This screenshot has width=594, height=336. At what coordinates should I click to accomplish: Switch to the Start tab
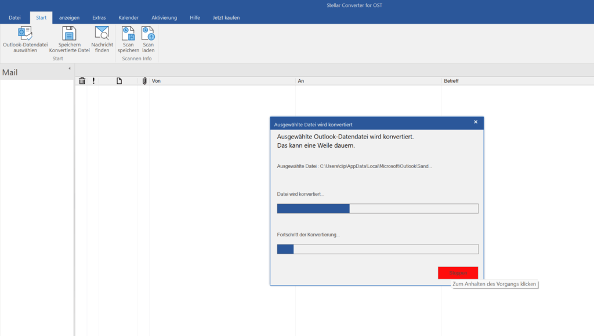coord(41,17)
